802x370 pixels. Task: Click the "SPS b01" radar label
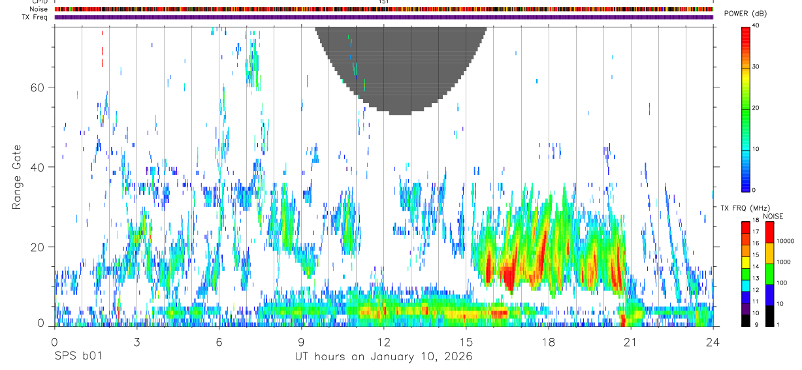tap(78, 357)
